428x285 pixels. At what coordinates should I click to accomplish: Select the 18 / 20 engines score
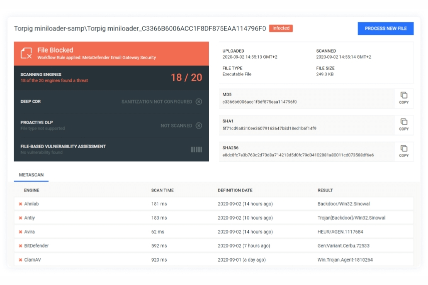(186, 77)
